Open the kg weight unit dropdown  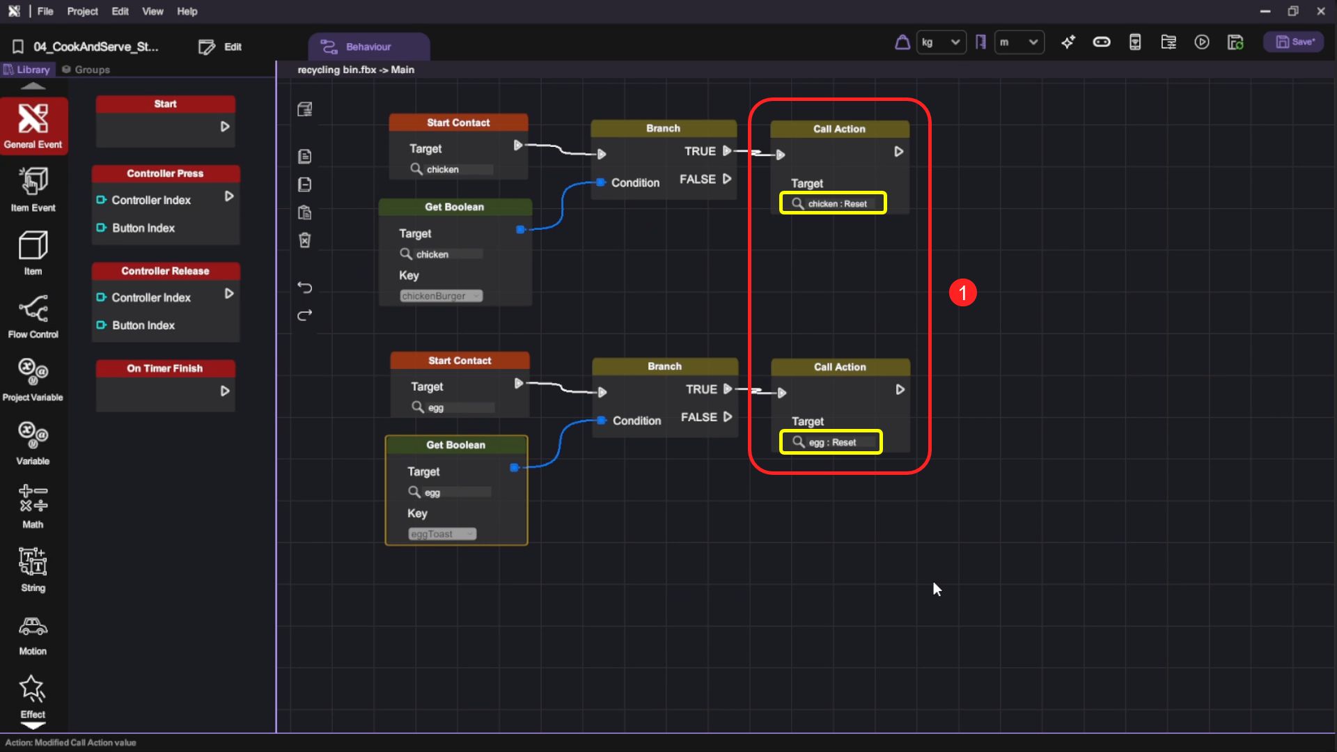[x=941, y=42]
